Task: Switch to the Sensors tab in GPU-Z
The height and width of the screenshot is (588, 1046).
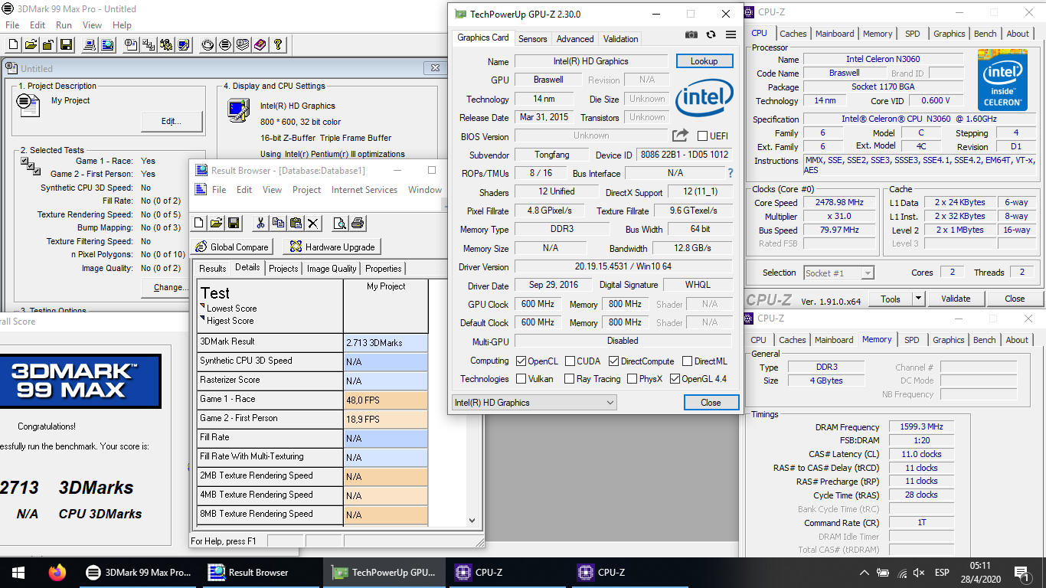Action: [x=533, y=39]
